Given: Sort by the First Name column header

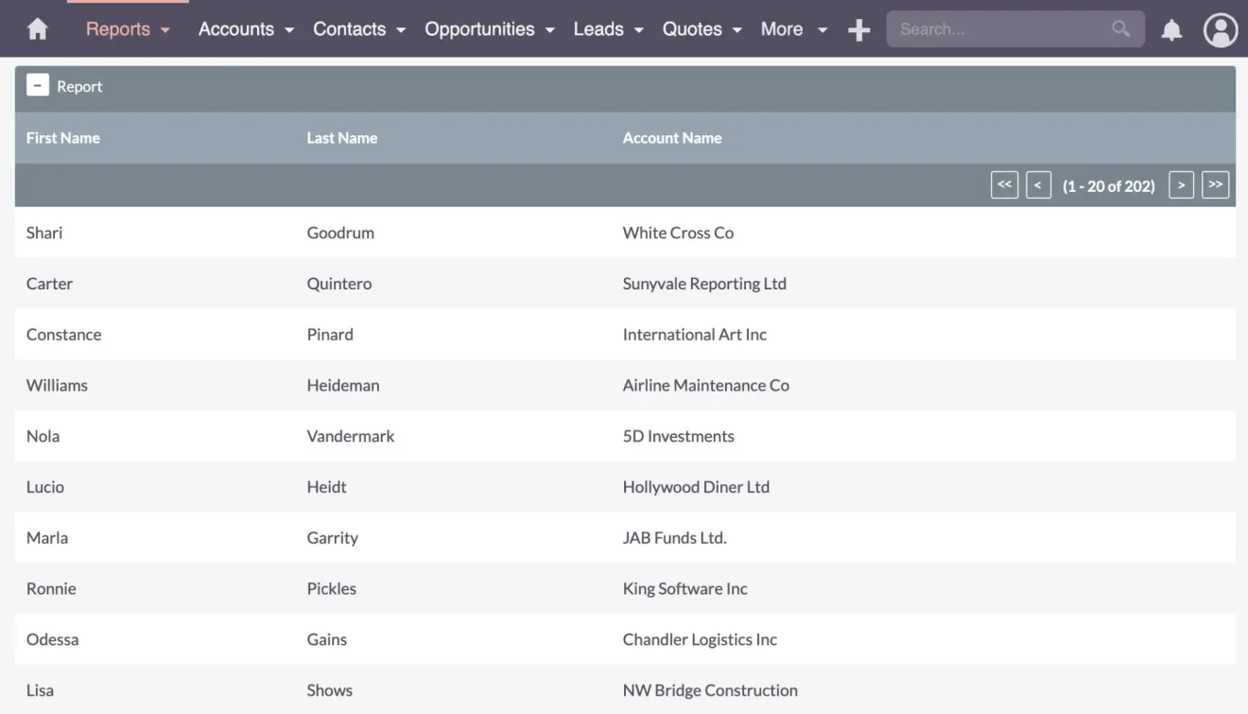Looking at the screenshot, I should pos(63,137).
